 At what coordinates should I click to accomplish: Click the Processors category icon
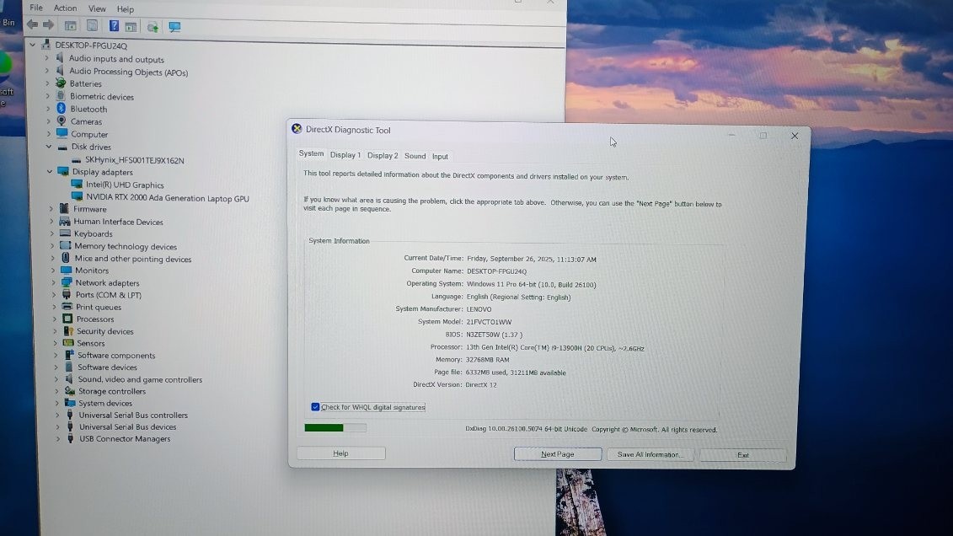(67, 319)
